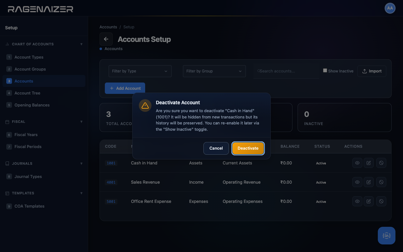Open Account Tree in sidebar
The height and width of the screenshot is (252, 403).
[x=44, y=93]
